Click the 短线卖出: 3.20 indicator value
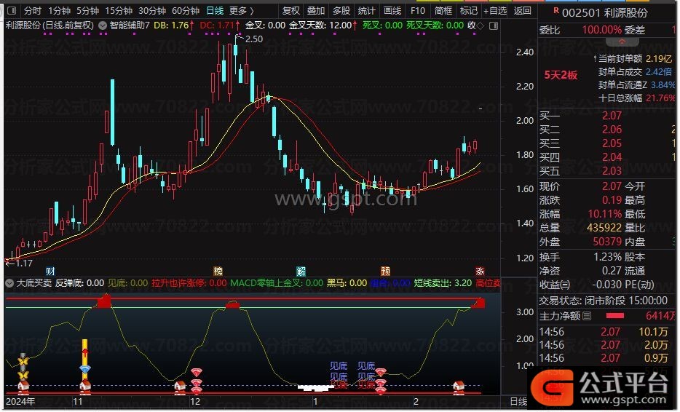 pos(443,283)
